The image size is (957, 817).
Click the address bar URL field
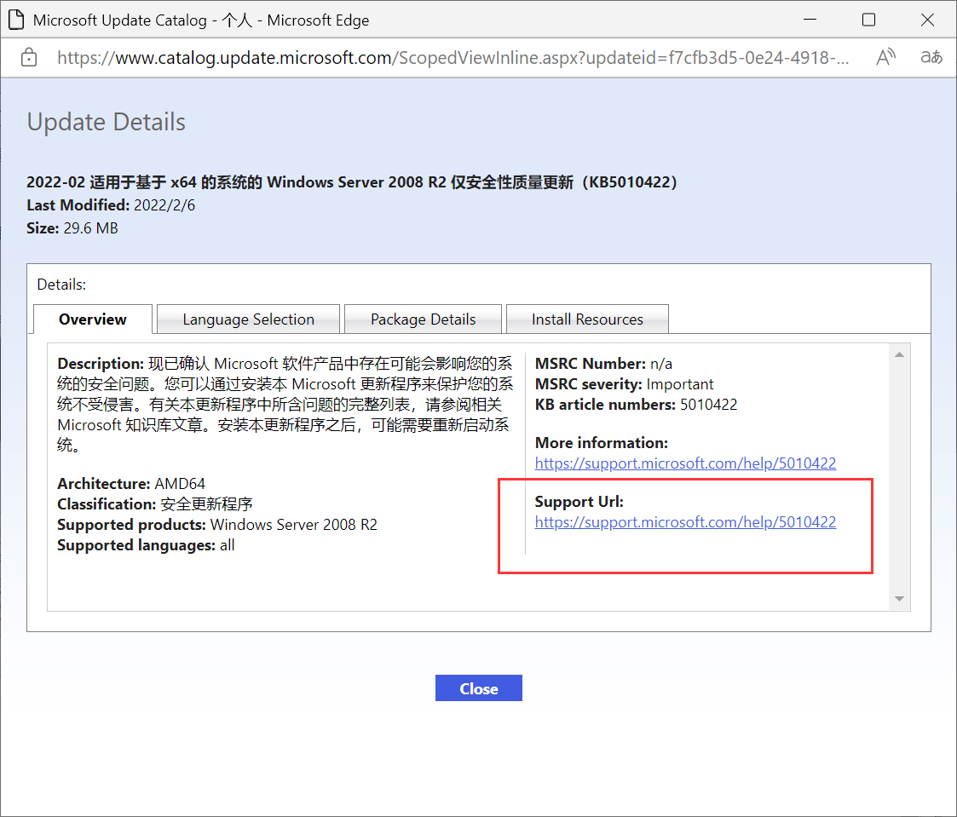point(453,57)
